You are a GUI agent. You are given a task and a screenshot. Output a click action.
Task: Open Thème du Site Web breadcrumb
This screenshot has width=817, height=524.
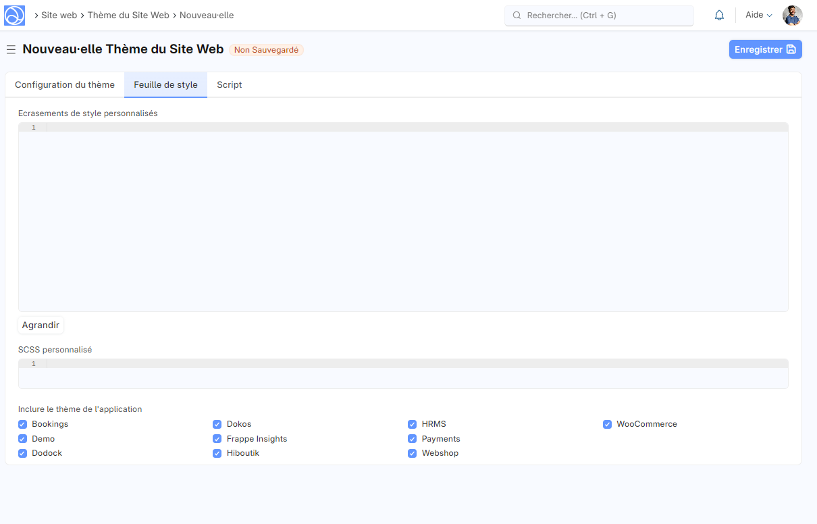coord(128,15)
